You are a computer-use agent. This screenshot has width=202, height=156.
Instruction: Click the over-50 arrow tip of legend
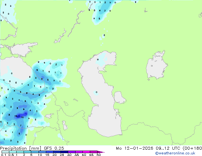click(101, 152)
